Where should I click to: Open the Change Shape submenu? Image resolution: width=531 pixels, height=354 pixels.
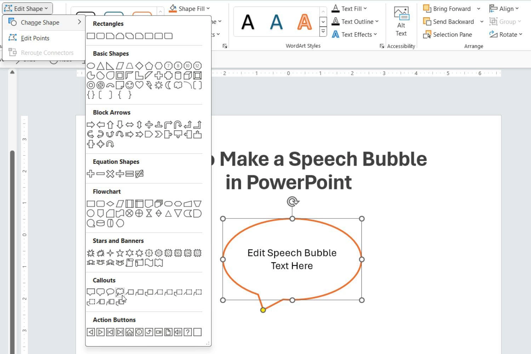[44, 22]
